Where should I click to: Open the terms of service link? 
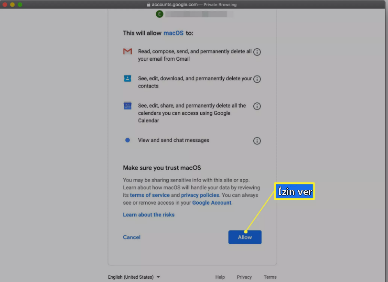pyautogui.click(x=150, y=195)
